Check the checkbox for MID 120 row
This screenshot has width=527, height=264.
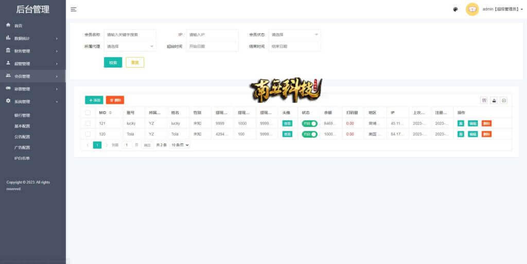[87, 134]
